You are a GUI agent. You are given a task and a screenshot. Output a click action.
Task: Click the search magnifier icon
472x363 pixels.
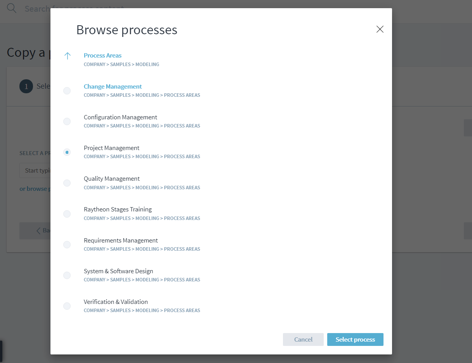click(12, 8)
